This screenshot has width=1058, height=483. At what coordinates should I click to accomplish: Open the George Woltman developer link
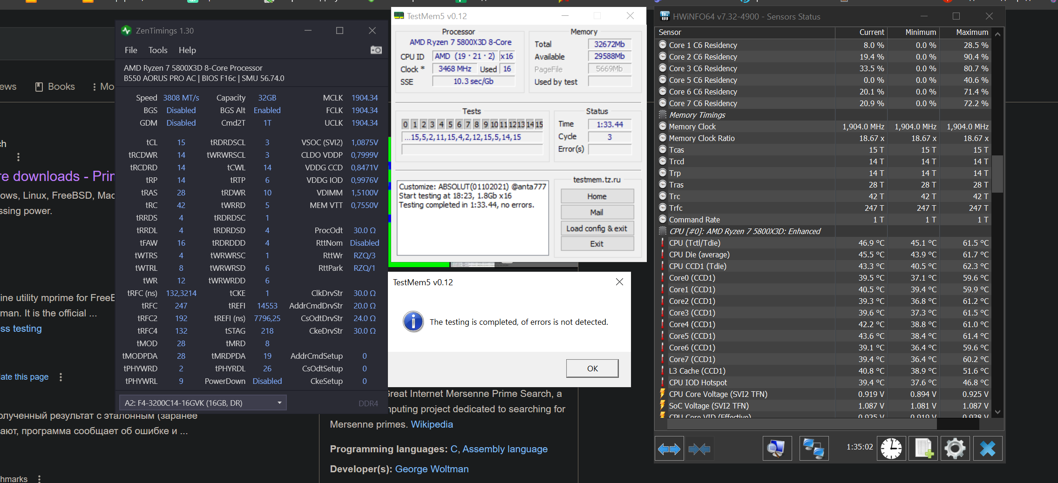tap(432, 469)
